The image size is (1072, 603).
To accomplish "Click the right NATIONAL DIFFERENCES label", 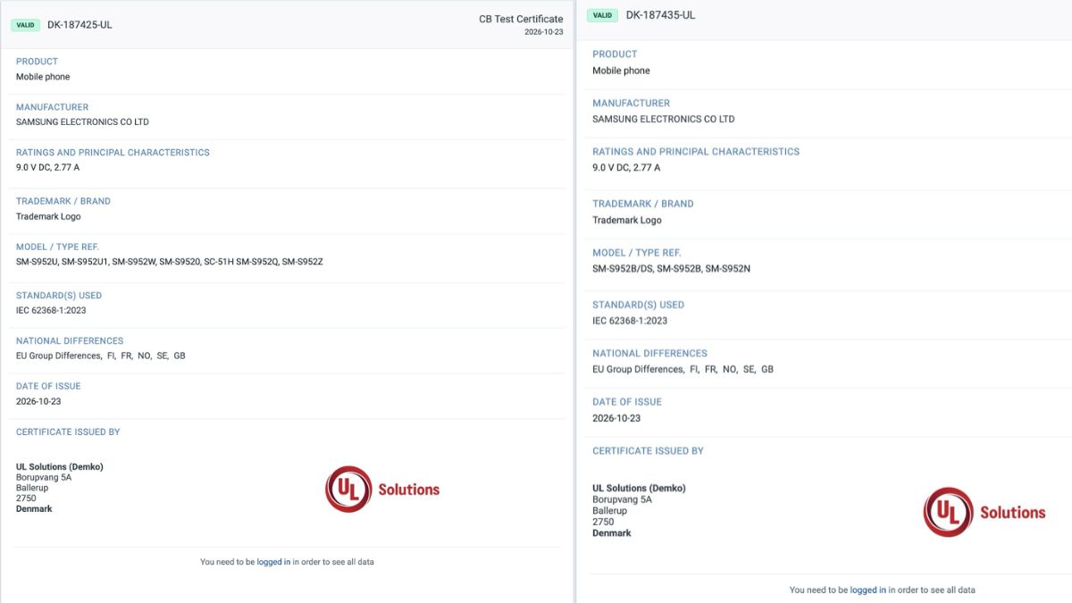I will click(x=649, y=354).
